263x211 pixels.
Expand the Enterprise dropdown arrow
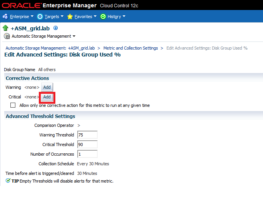pos(32,16)
